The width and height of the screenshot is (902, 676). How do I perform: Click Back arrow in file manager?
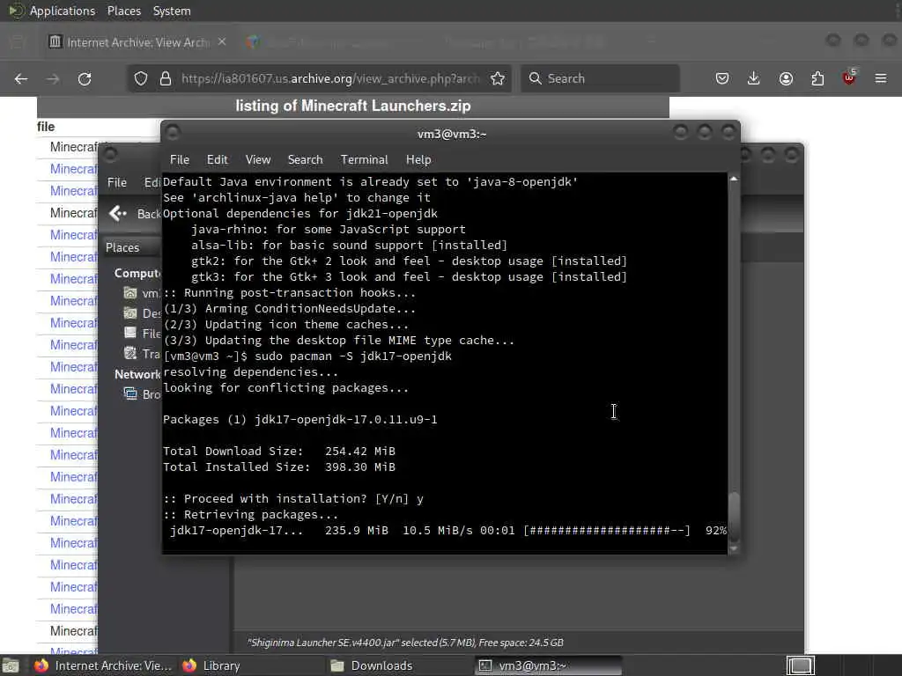point(118,214)
